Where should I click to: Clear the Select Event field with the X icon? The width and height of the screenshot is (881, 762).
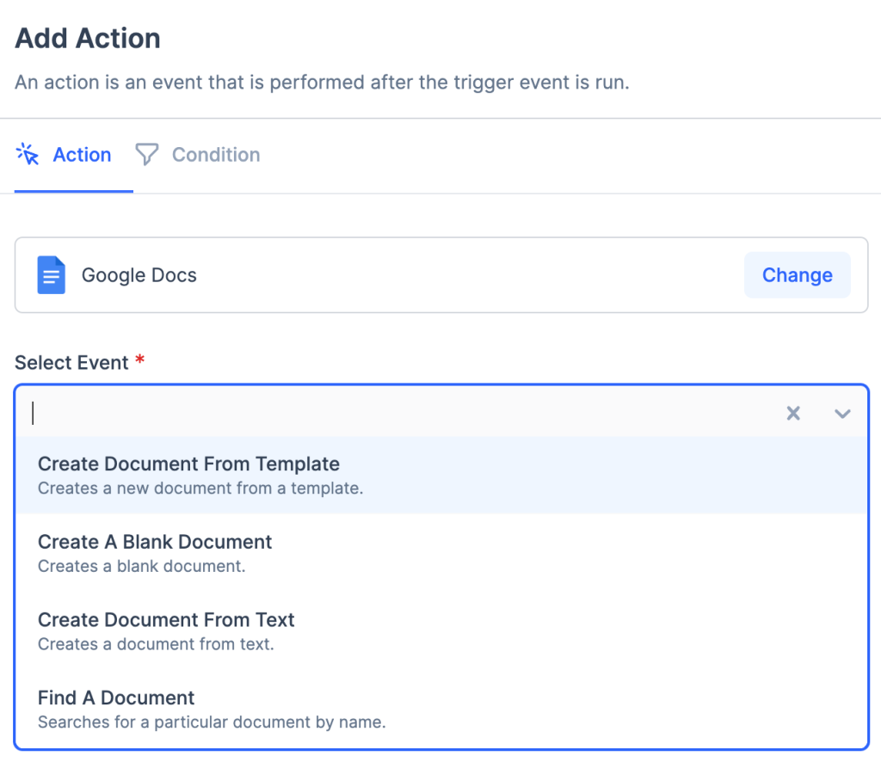[x=793, y=414]
